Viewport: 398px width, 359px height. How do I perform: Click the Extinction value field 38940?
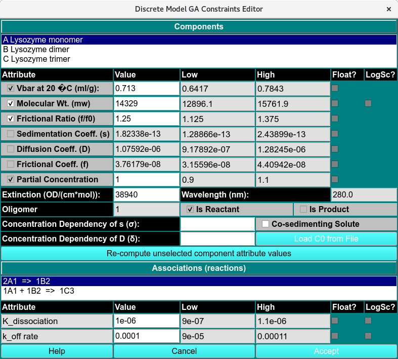click(x=147, y=194)
